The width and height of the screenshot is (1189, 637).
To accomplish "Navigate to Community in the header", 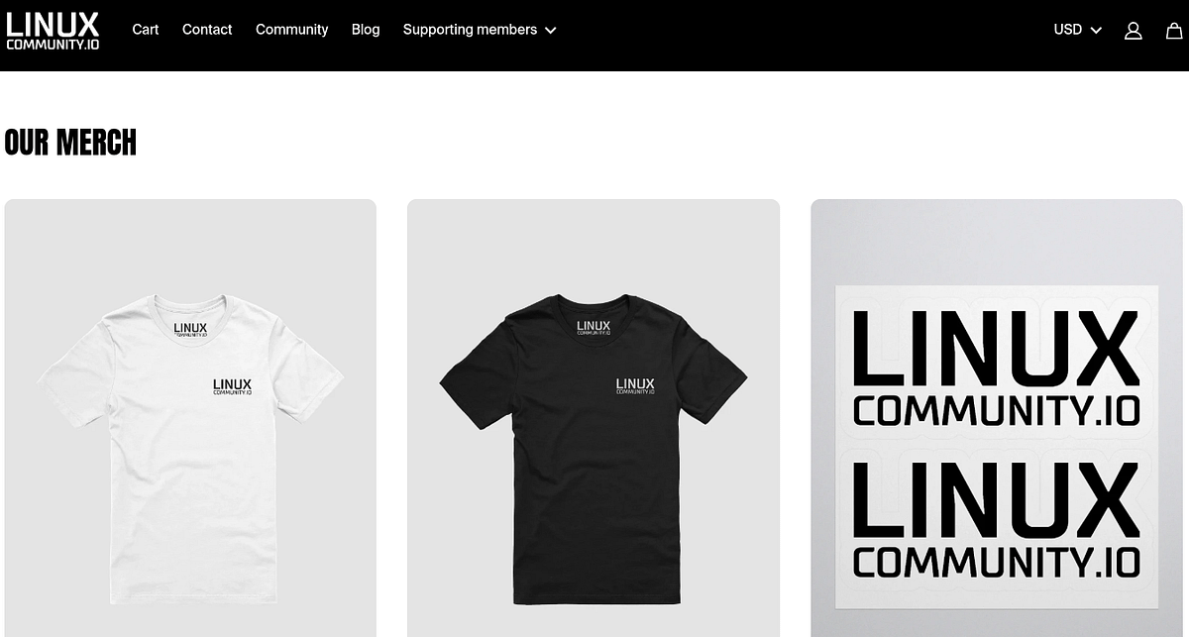I will (291, 30).
